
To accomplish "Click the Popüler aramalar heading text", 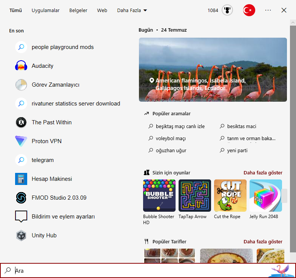I will [x=171, y=114].
